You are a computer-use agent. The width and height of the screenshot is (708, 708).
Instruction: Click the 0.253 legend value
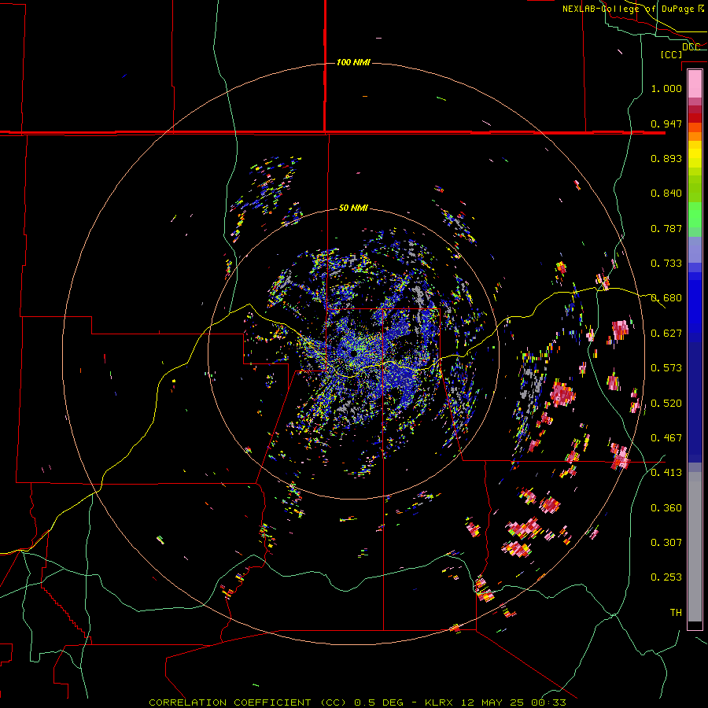666,577
